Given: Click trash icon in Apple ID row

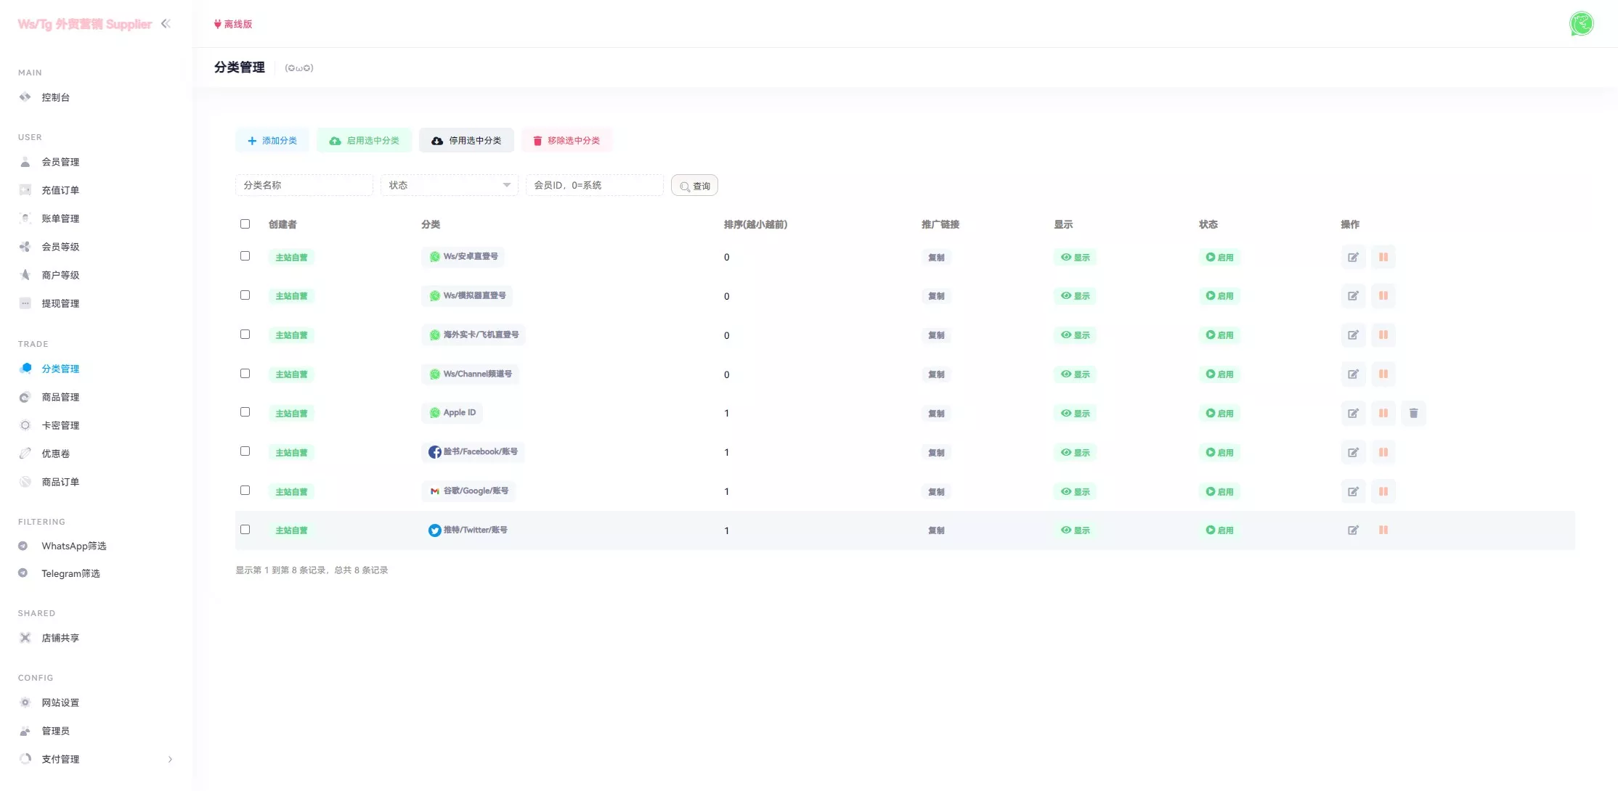Looking at the screenshot, I should 1413,413.
